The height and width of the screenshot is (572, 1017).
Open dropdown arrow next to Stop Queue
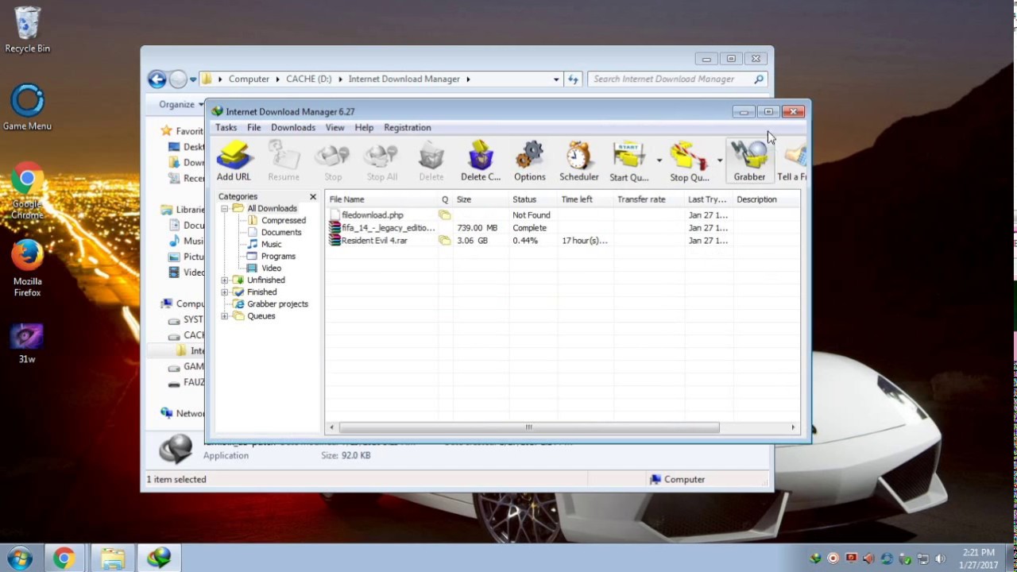719,160
